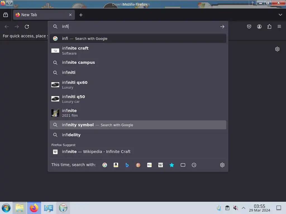This screenshot has height=214, width=286.
Task: Open the clock showing 03:55
Action: point(259,208)
